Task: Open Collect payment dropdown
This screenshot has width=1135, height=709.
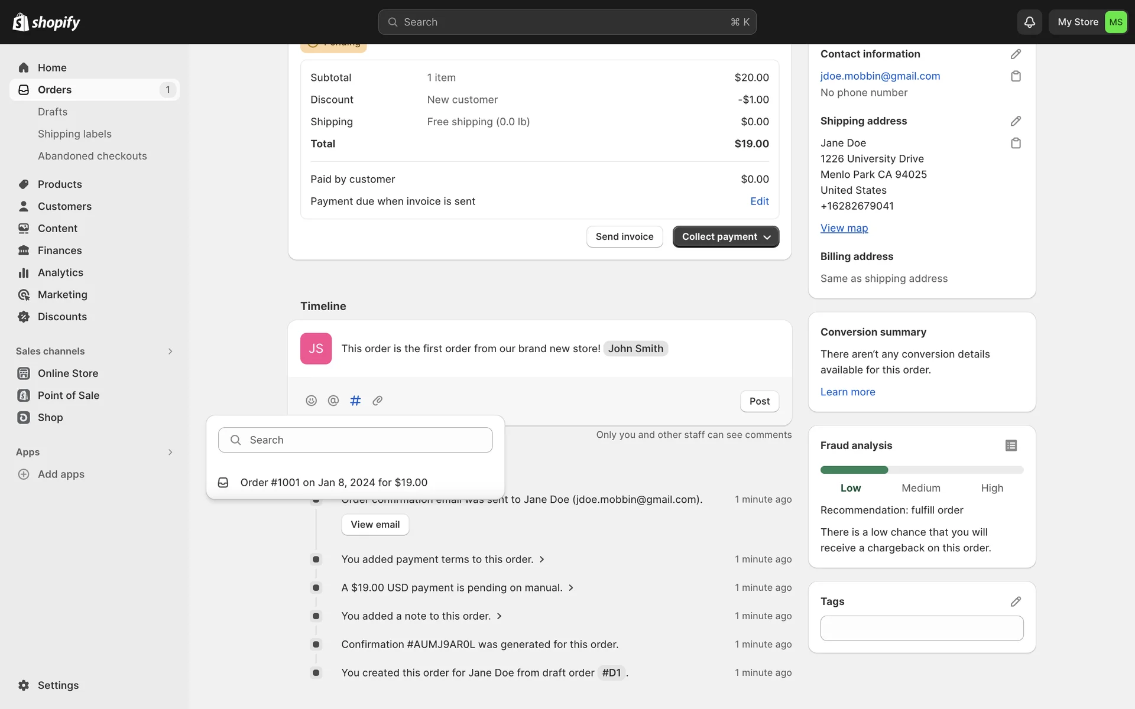Action: coord(725,236)
